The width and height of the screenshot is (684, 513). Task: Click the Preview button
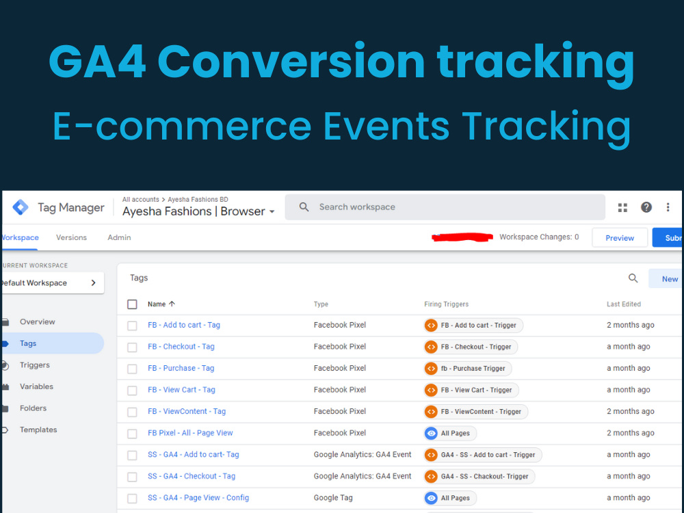point(620,238)
